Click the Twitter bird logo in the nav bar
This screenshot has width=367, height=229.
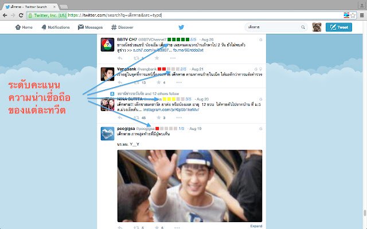pyautogui.click(x=181, y=27)
